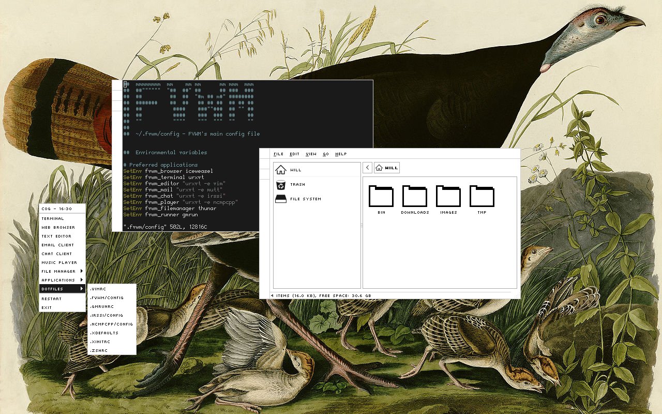Click the Will home path button
This screenshot has width=662, height=414.
coord(386,168)
